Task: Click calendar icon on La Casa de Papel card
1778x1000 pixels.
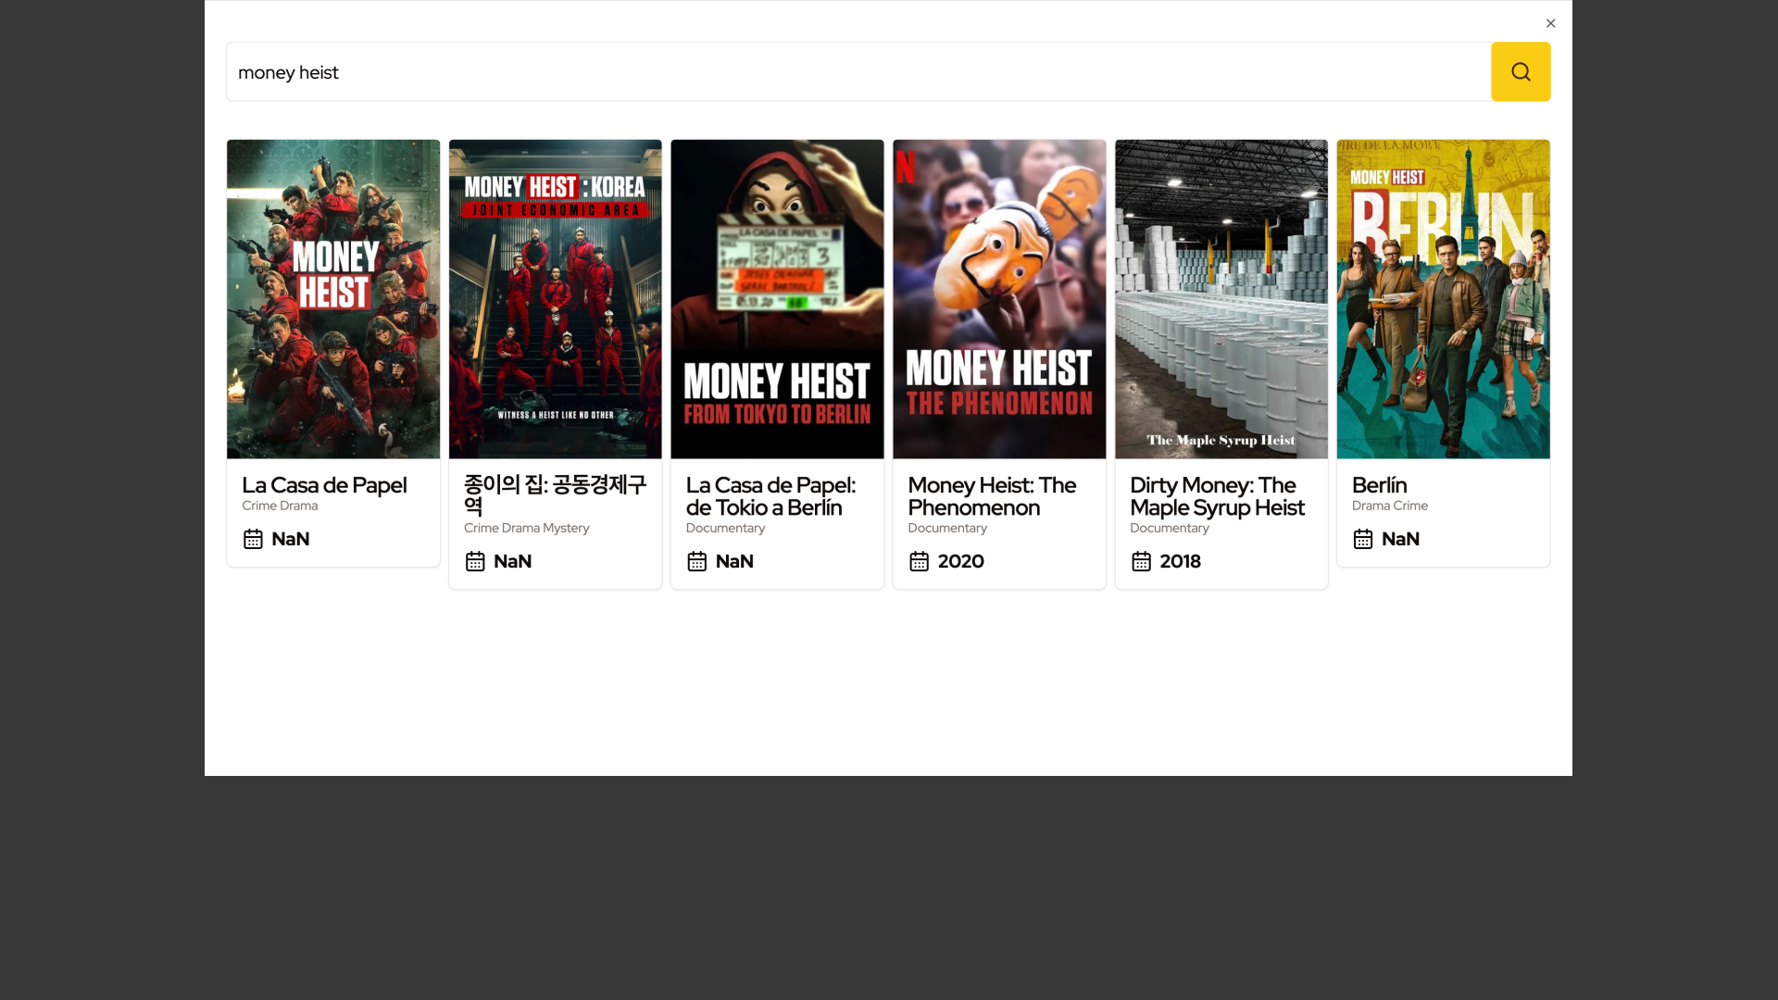Action: 253,539
